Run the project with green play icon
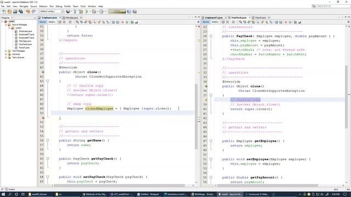Image resolution: width=351 pixels, height=197 pixels. 87,11
